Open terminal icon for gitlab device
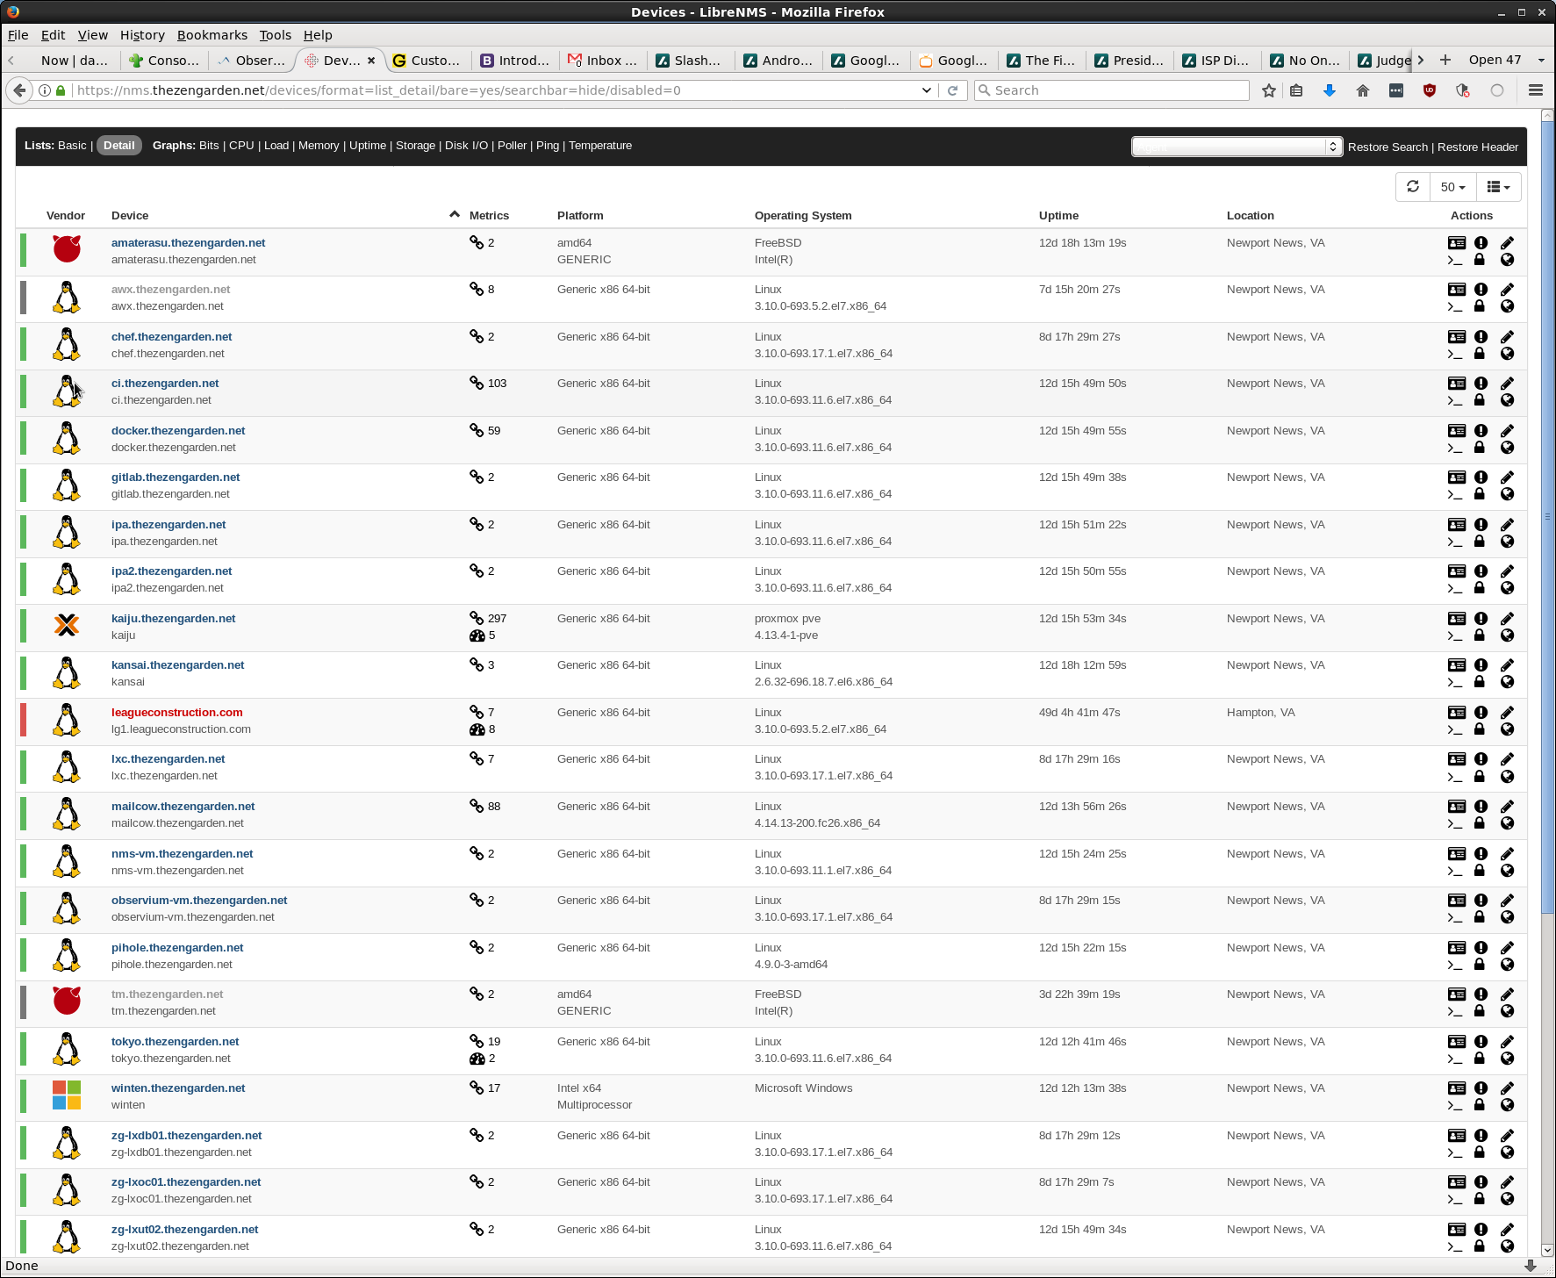 pos(1455,495)
